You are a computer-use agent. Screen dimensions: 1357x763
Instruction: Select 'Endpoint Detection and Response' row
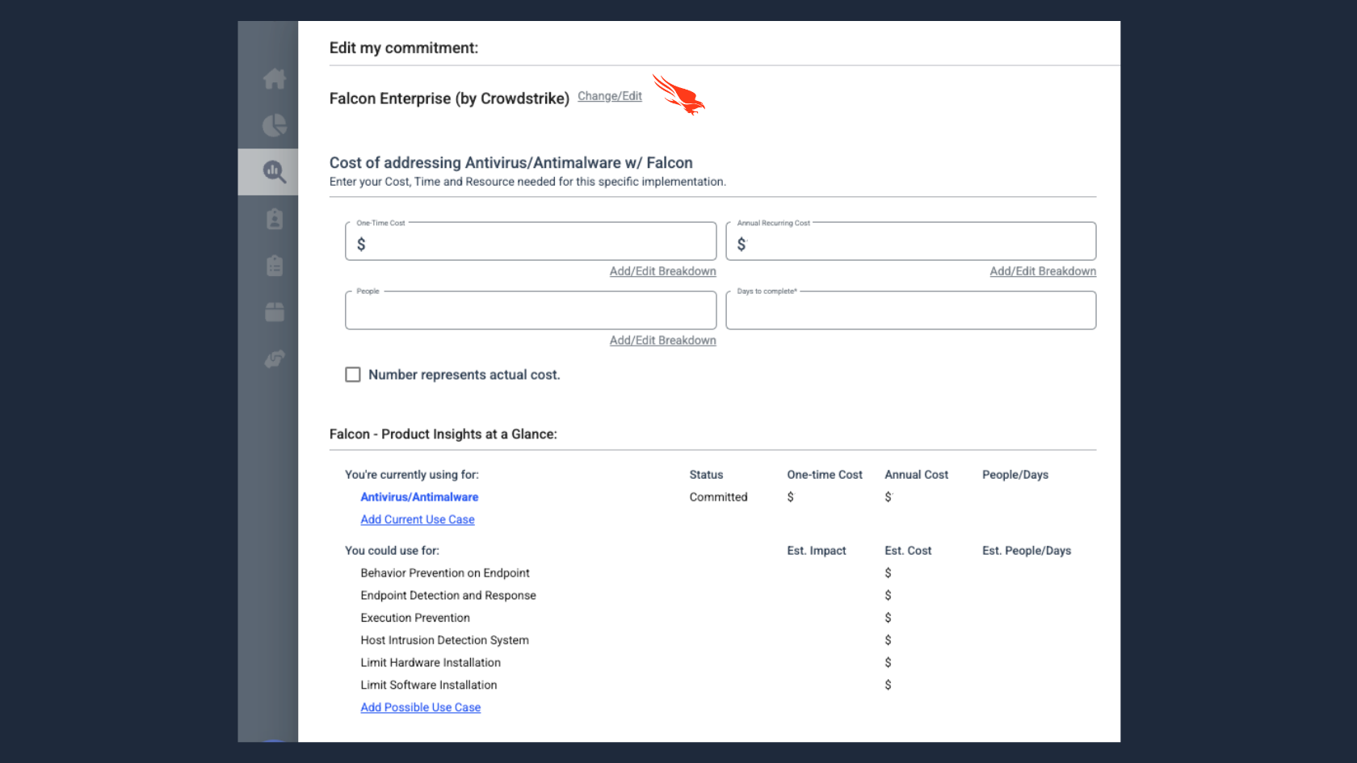[448, 596]
